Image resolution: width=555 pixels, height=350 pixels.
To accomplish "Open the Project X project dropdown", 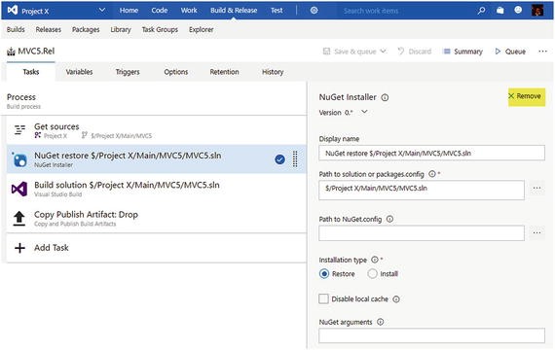I will point(102,10).
